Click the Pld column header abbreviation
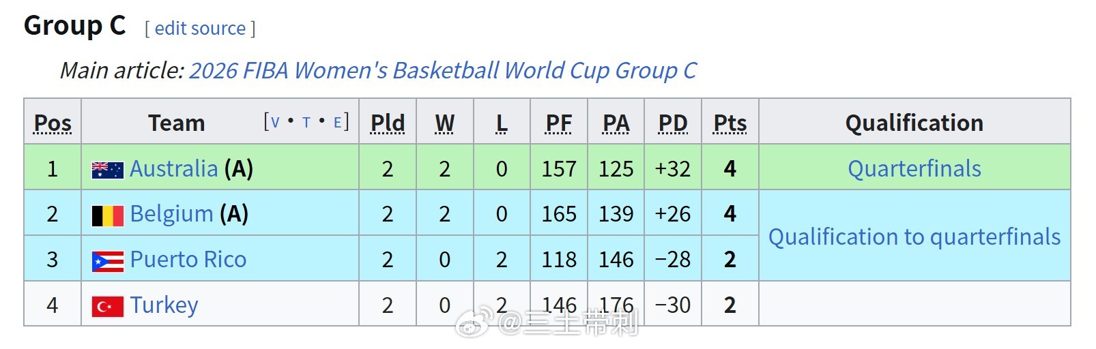Screen dimensions: 1096x349 [388, 123]
